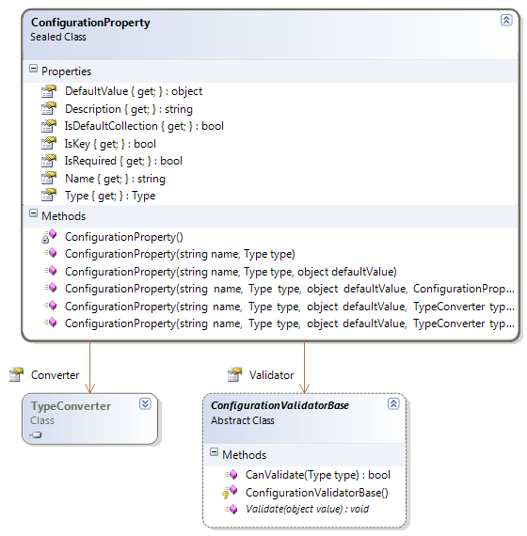Collapse the Methods section of ConfigurationProperty
The image size is (527, 536).
(x=33, y=213)
